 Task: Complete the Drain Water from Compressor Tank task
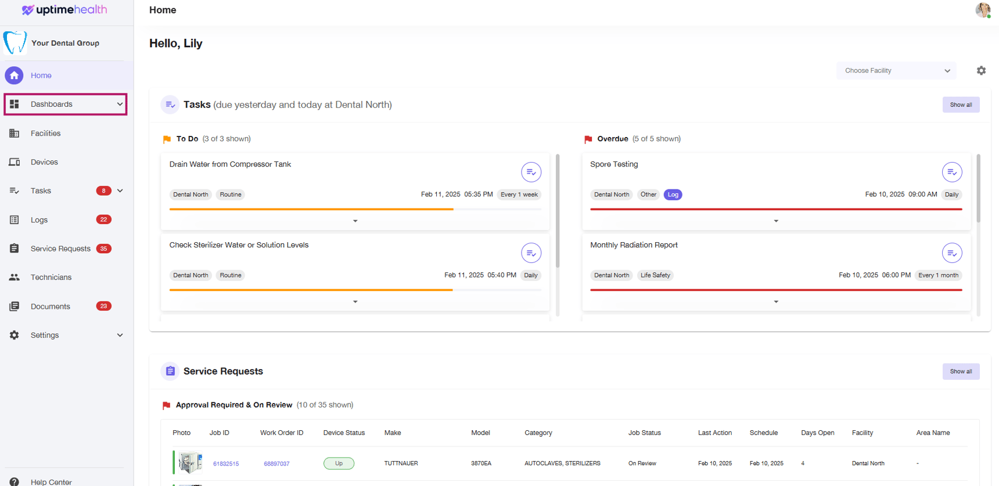tap(531, 172)
